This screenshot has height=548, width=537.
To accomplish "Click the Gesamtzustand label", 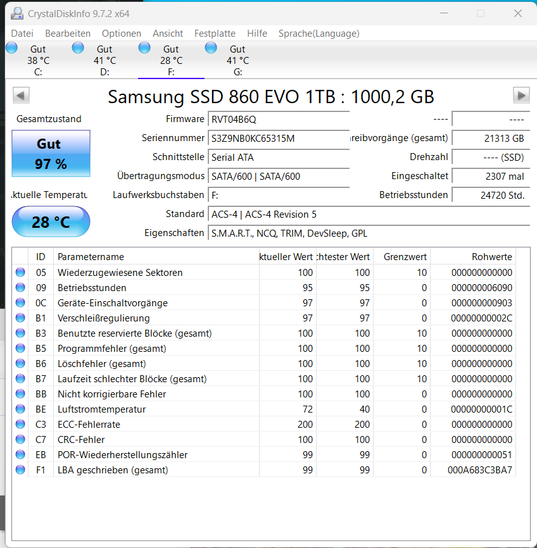I will pyautogui.click(x=49, y=119).
